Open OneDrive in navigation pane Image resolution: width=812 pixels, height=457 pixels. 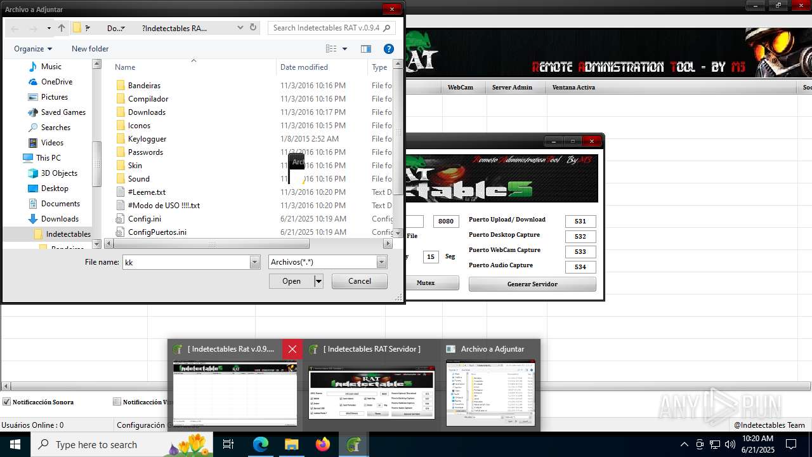[56, 81]
